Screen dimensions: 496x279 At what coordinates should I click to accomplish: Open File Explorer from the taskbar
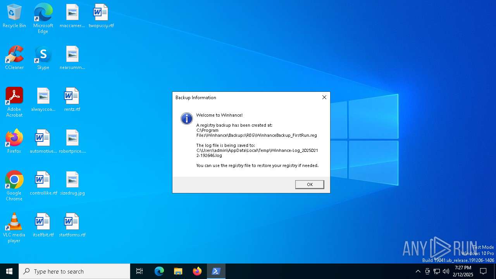178,271
